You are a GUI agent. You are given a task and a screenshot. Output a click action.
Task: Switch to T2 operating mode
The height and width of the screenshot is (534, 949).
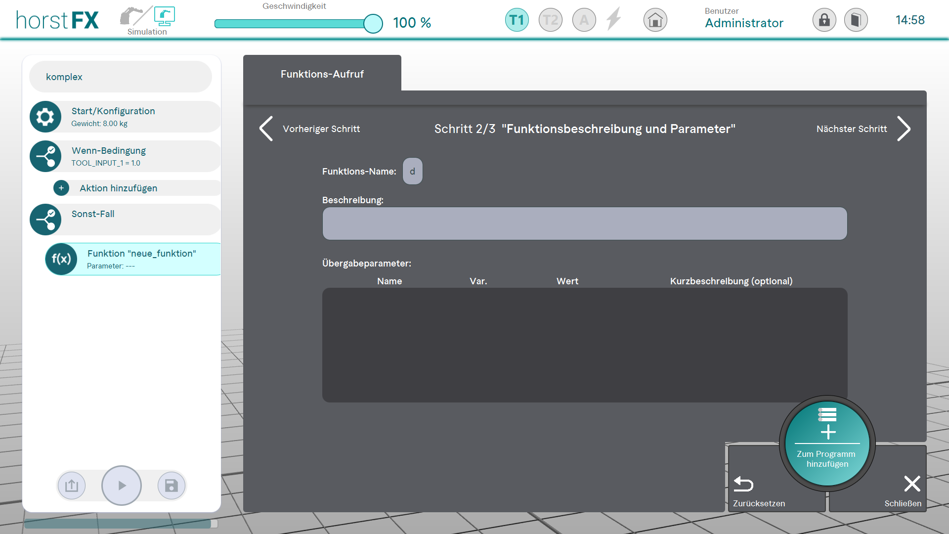(550, 20)
